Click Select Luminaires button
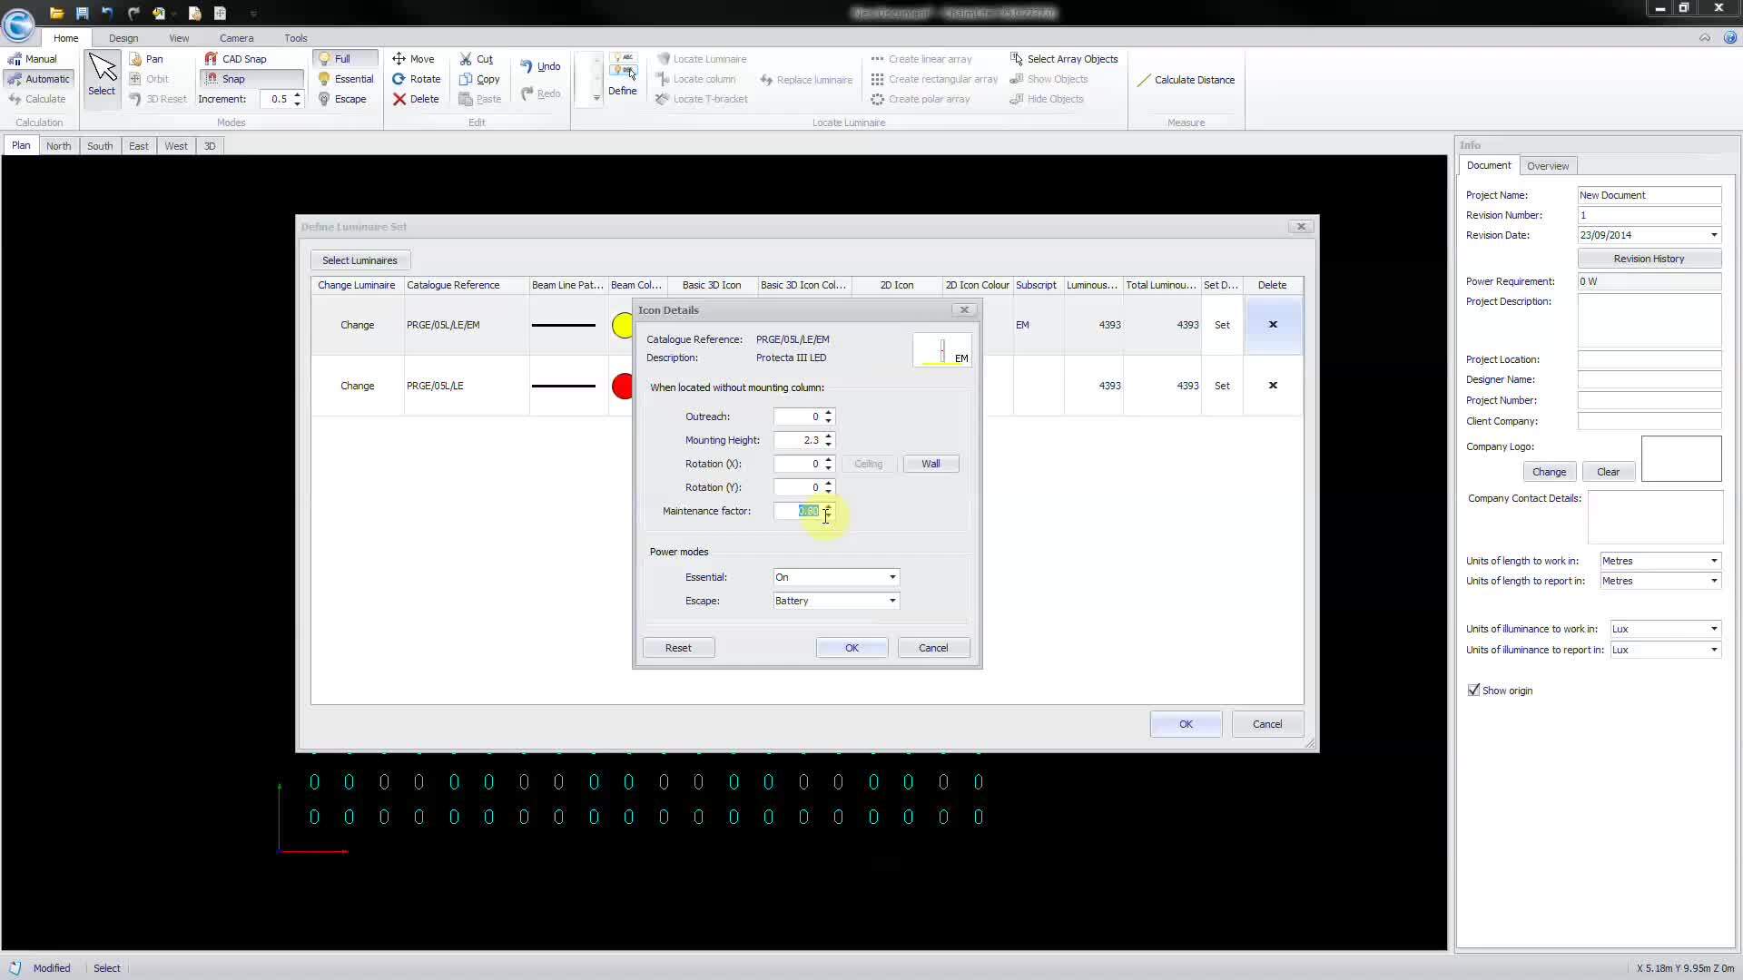The width and height of the screenshot is (1743, 980). (x=359, y=260)
